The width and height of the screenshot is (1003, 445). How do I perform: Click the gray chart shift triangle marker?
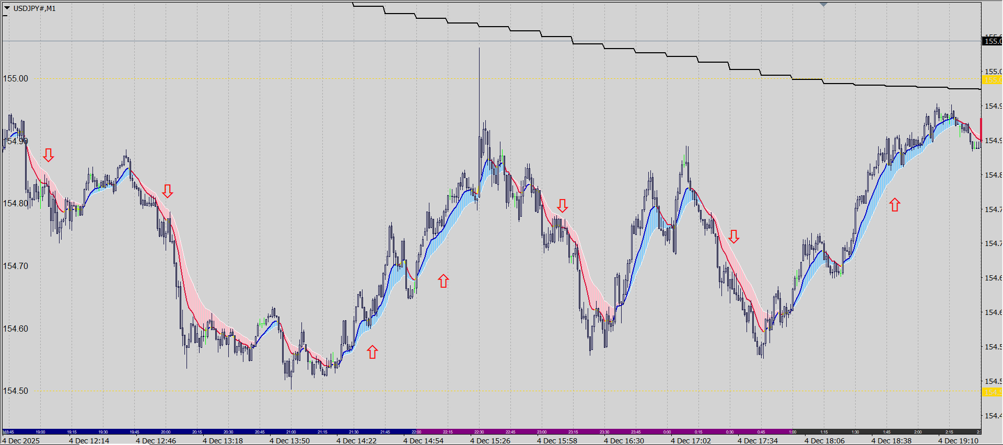824,5
